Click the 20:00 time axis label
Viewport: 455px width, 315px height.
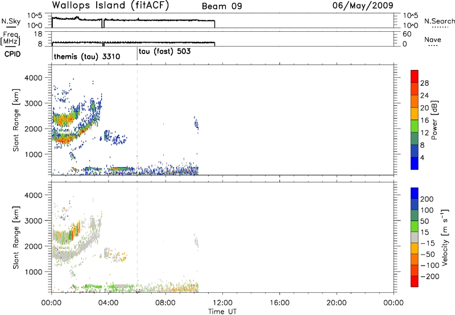click(x=337, y=303)
